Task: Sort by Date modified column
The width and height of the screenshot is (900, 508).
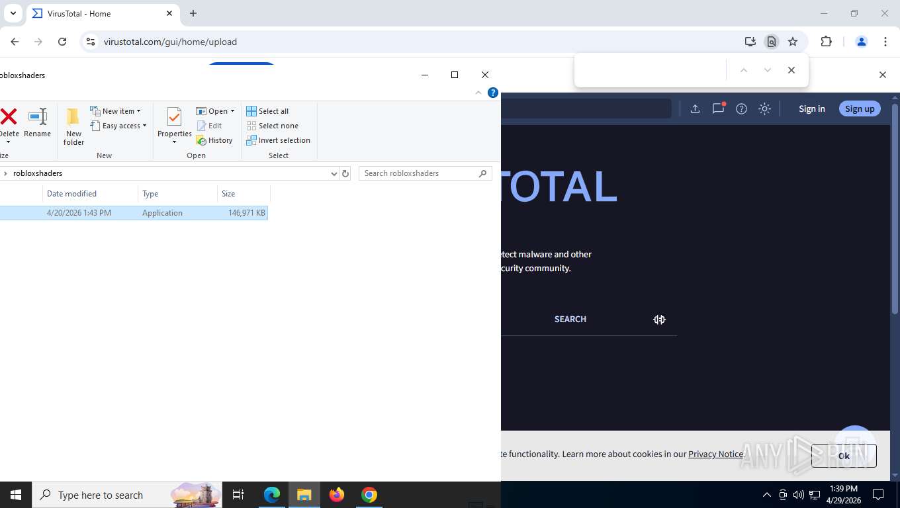Action: [x=91, y=194]
